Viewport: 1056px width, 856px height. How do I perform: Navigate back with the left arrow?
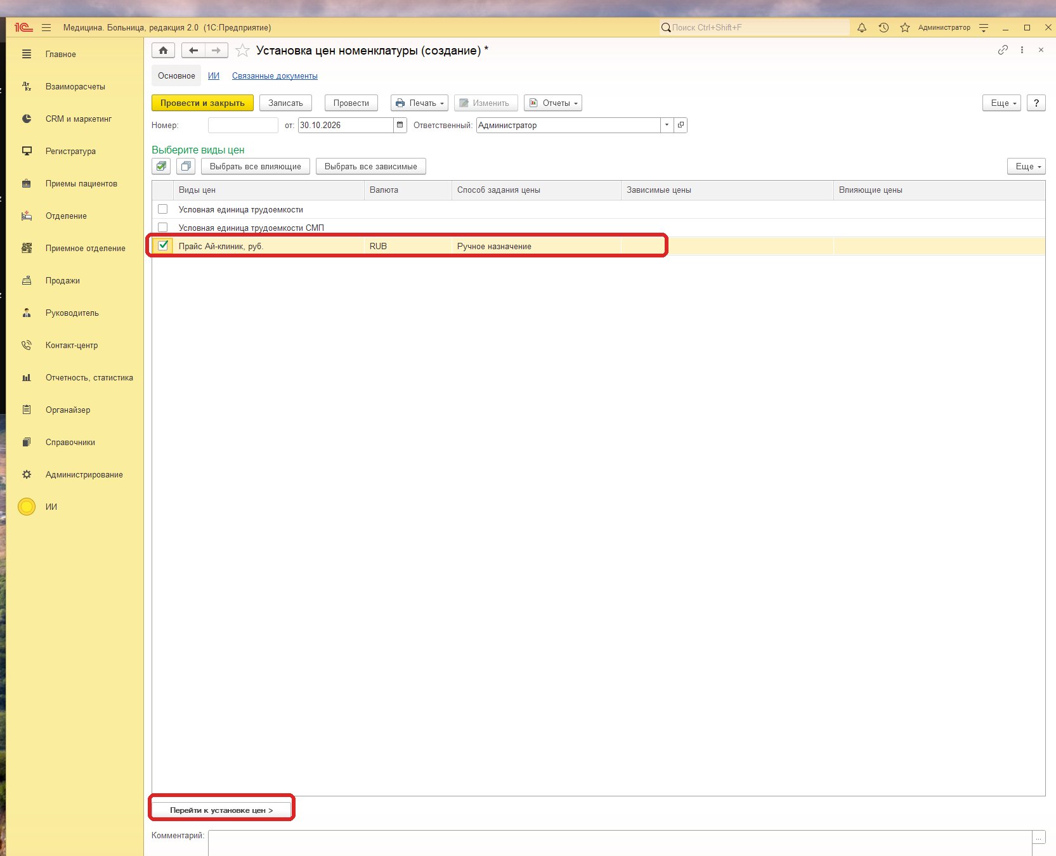click(193, 51)
